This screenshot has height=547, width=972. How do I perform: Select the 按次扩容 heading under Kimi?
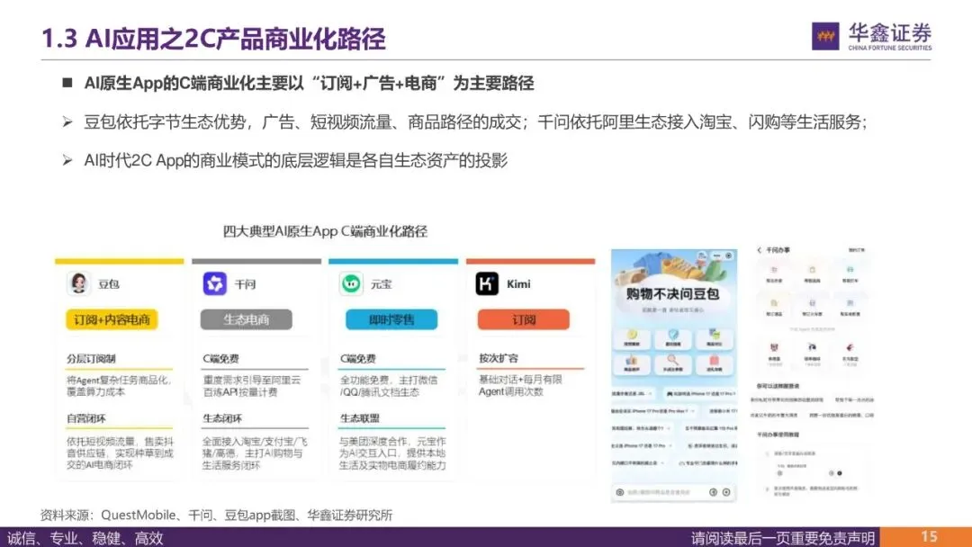(x=499, y=358)
